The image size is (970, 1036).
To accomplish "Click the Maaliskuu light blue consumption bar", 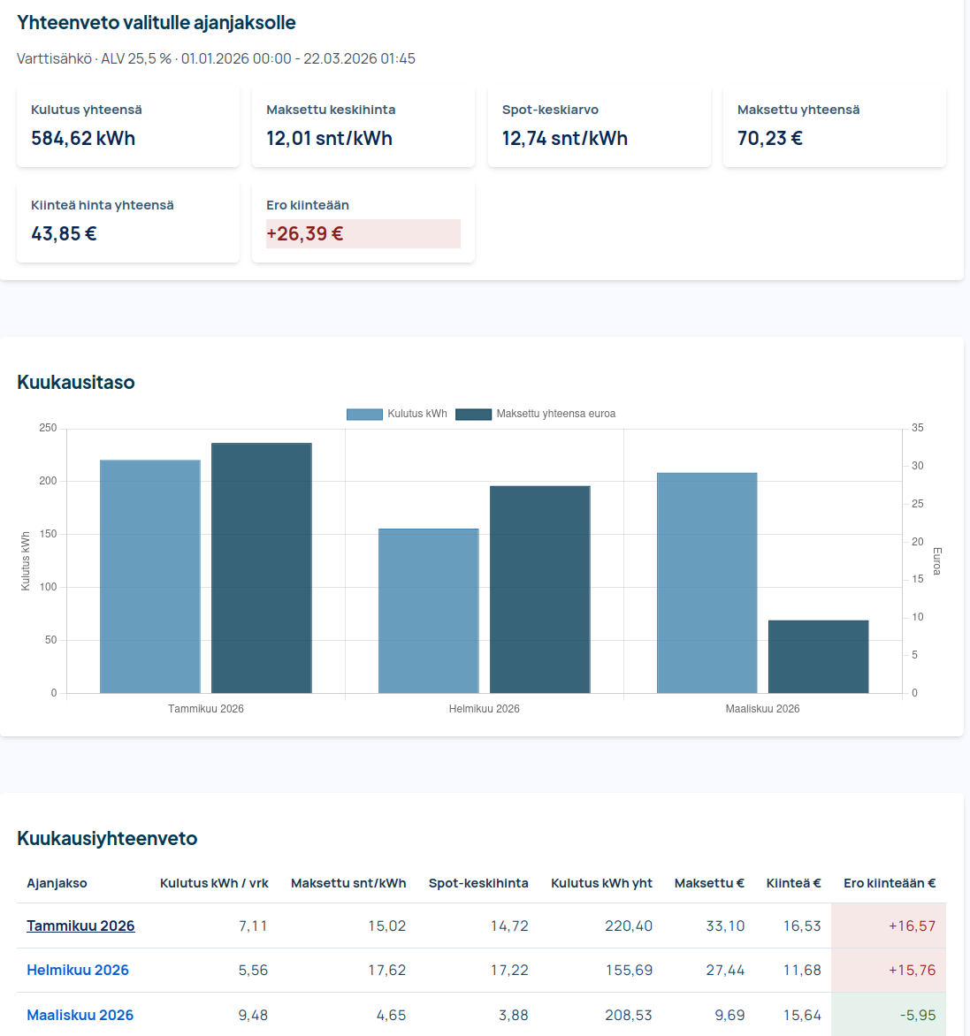I will pyautogui.click(x=707, y=583).
